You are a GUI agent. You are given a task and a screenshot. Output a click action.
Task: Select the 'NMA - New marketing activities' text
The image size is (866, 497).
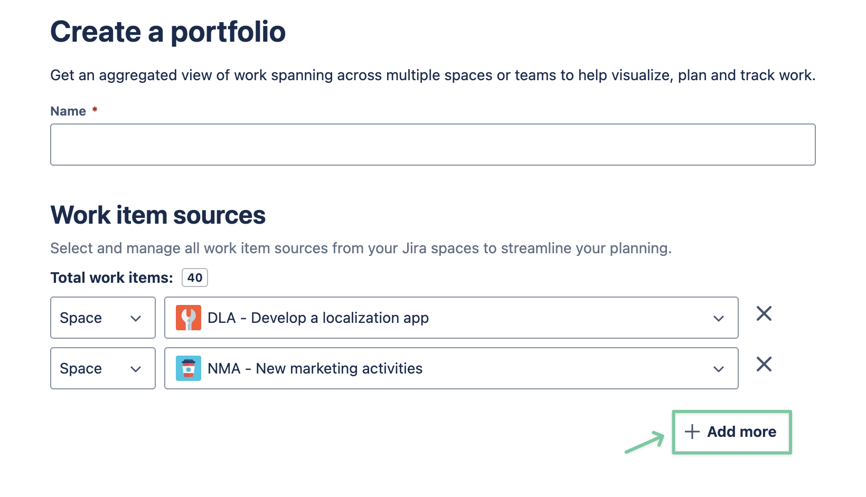[x=315, y=368]
